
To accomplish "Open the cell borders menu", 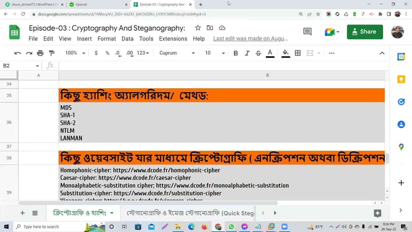I will point(298,53).
